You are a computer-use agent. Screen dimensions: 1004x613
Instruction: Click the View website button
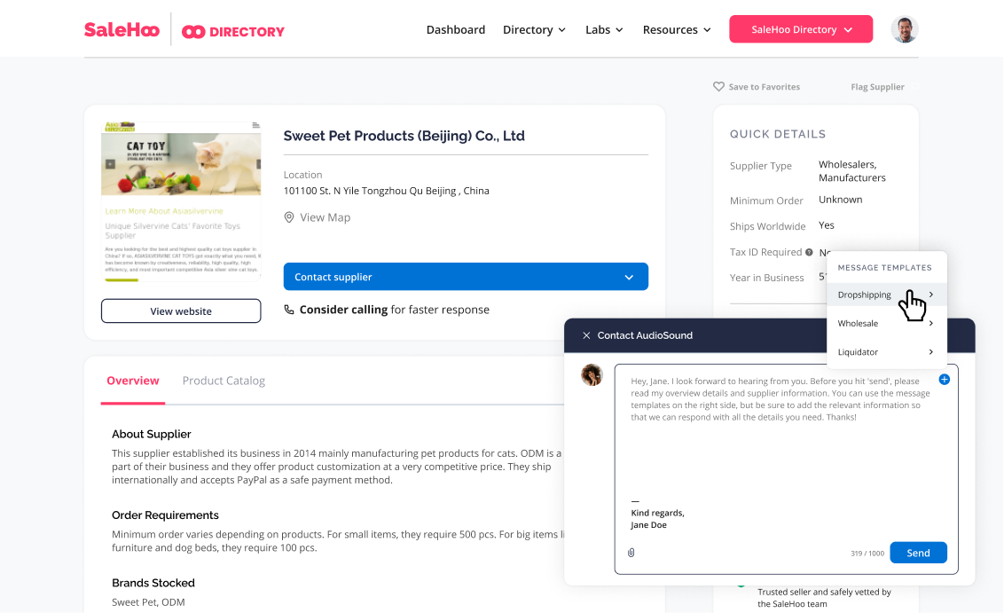181,311
